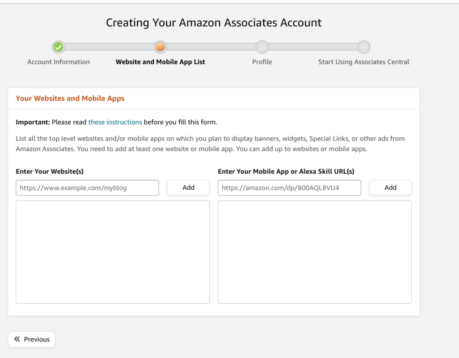Image resolution: width=459 pixels, height=358 pixels.
Task: Click the orange progress circle for current step
Action: coord(160,47)
